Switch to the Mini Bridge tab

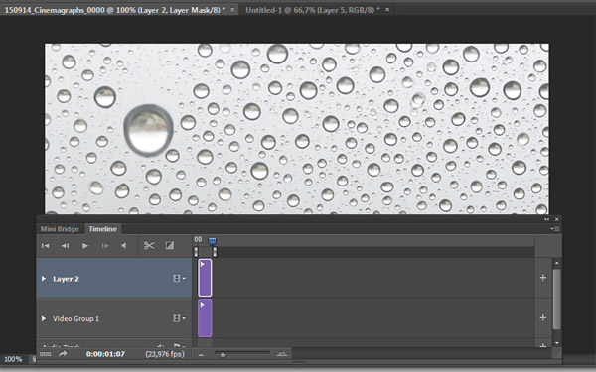click(x=60, y=229)
